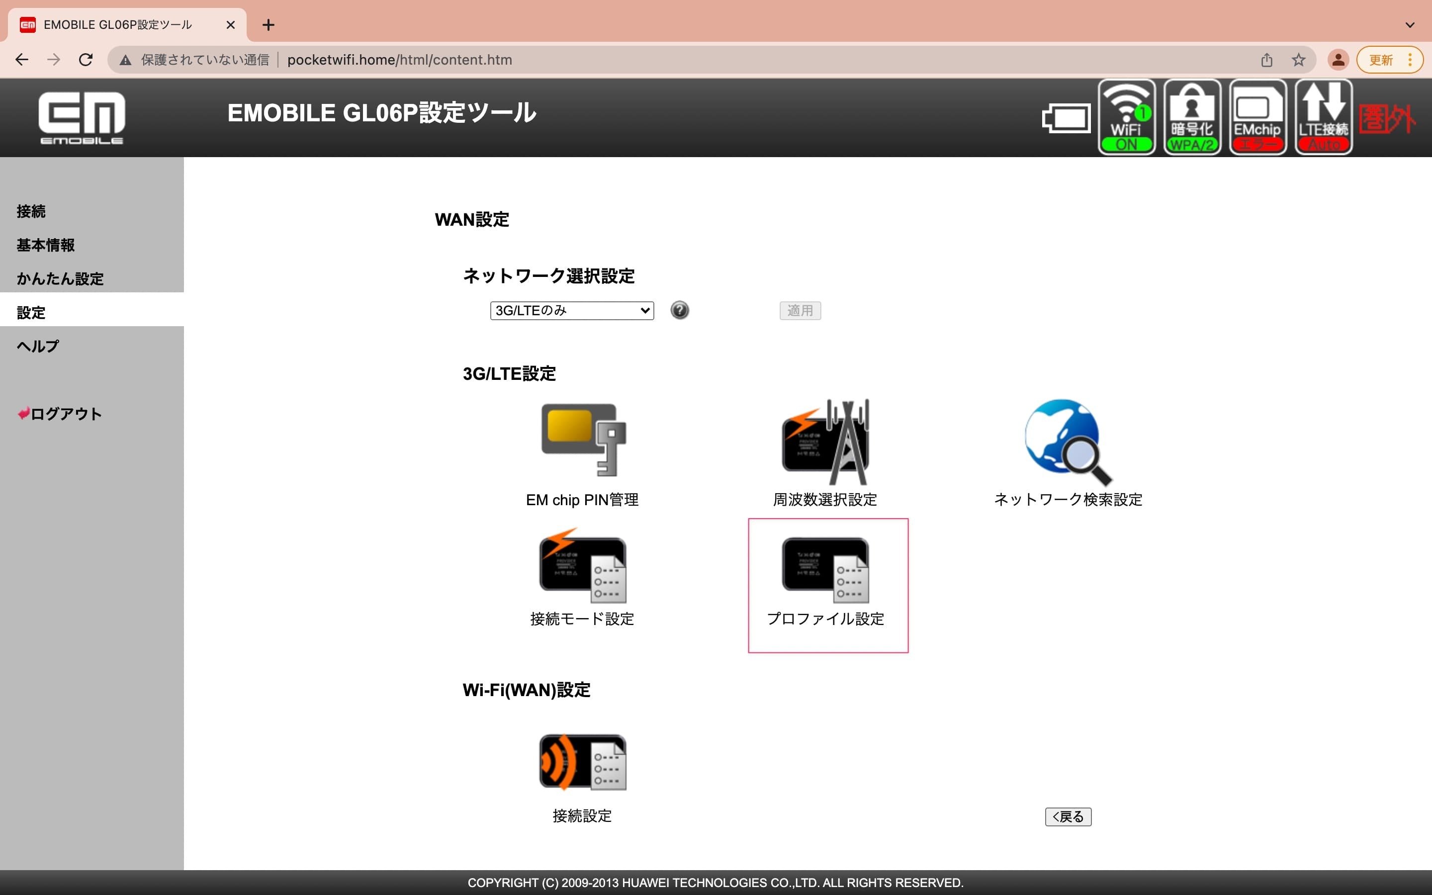The image size is (1432, 895).
Task: Open ネットワーク検索設定 globe icon
Action: 1068,442
